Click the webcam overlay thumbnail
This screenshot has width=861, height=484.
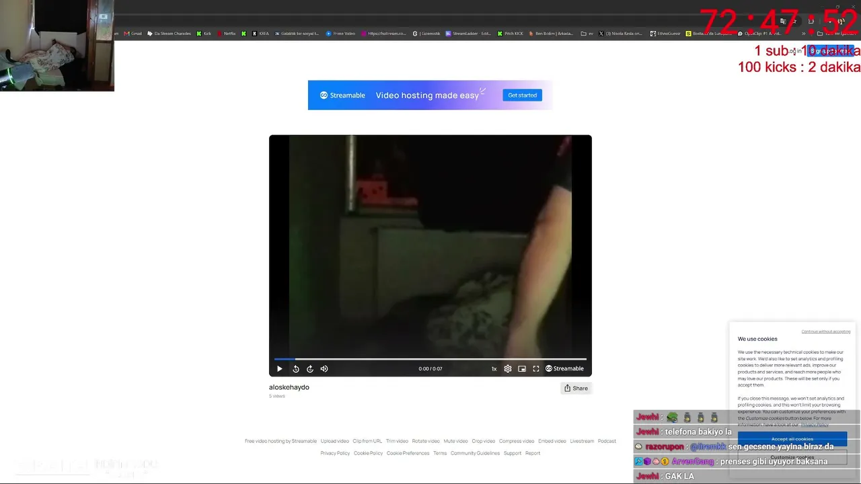[57, 46]
